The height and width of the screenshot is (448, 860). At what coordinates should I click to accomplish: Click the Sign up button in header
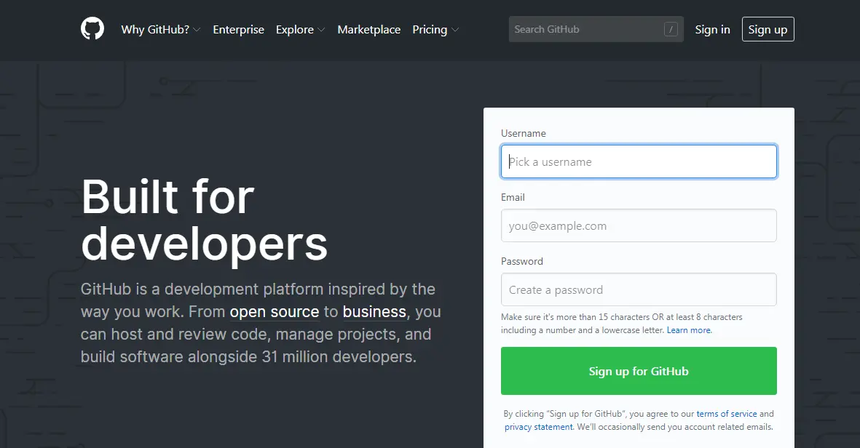click(768, 29)
